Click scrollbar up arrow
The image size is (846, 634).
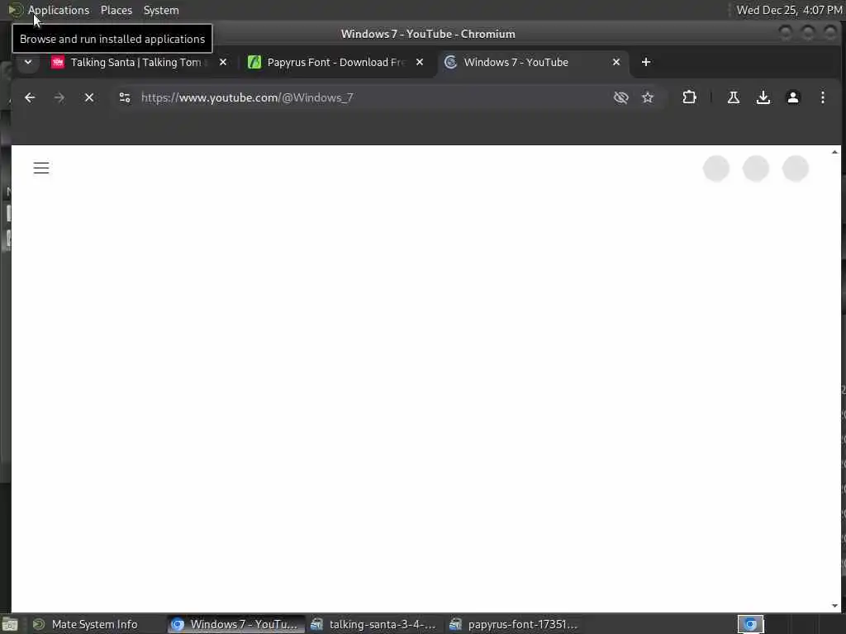(x=834, y=152)
